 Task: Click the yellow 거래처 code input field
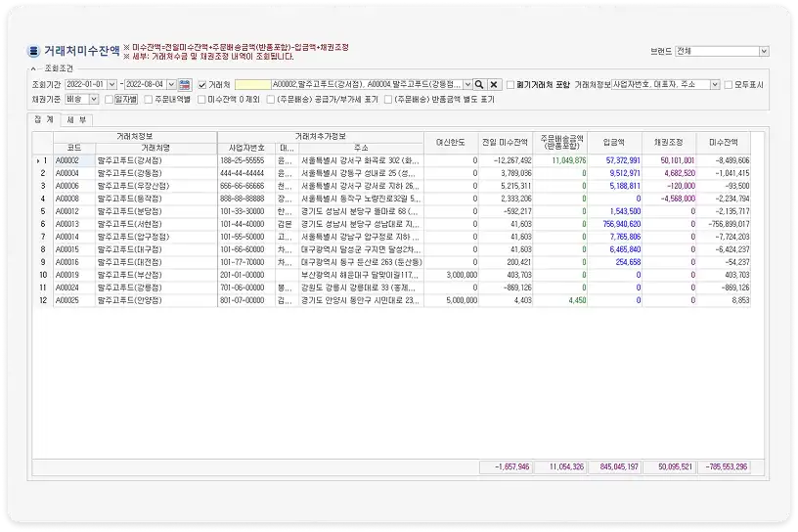tap(253, 84)
